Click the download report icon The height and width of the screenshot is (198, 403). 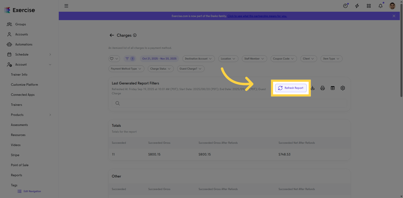click(x=312, y=88)
